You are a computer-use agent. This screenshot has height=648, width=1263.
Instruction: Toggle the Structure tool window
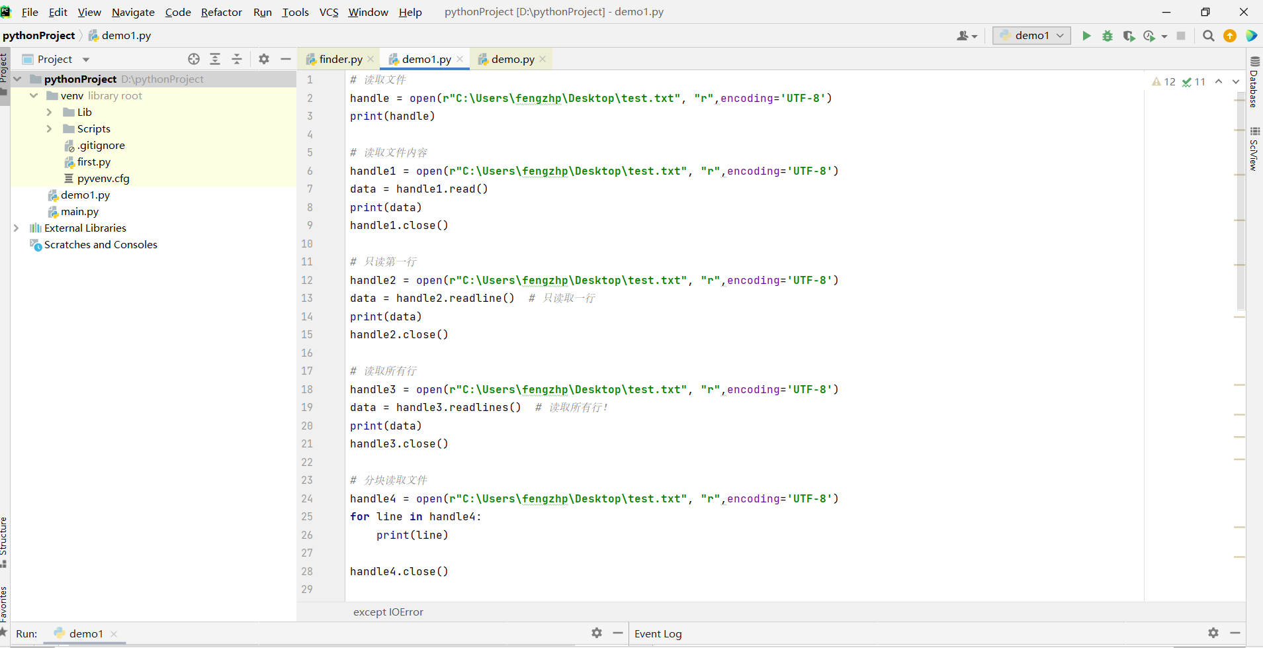pyautogui.click(x=4, y=539)
